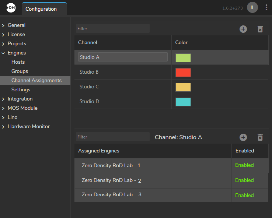Open the three-dot options menu
272x218 pixels.
pos(266,7)
